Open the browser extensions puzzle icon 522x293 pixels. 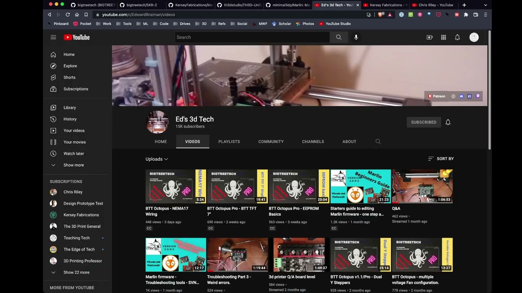click(x=466, y=15)
